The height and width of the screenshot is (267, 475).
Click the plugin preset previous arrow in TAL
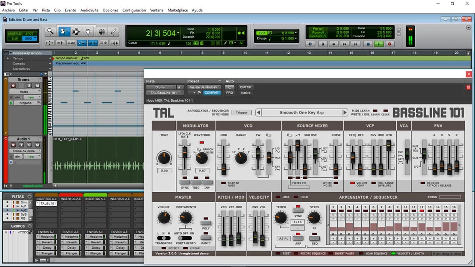(x=258, y=113)
